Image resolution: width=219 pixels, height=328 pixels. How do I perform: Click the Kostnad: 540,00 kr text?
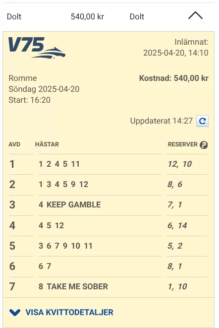pyautogui.click(x=174, y=78)
